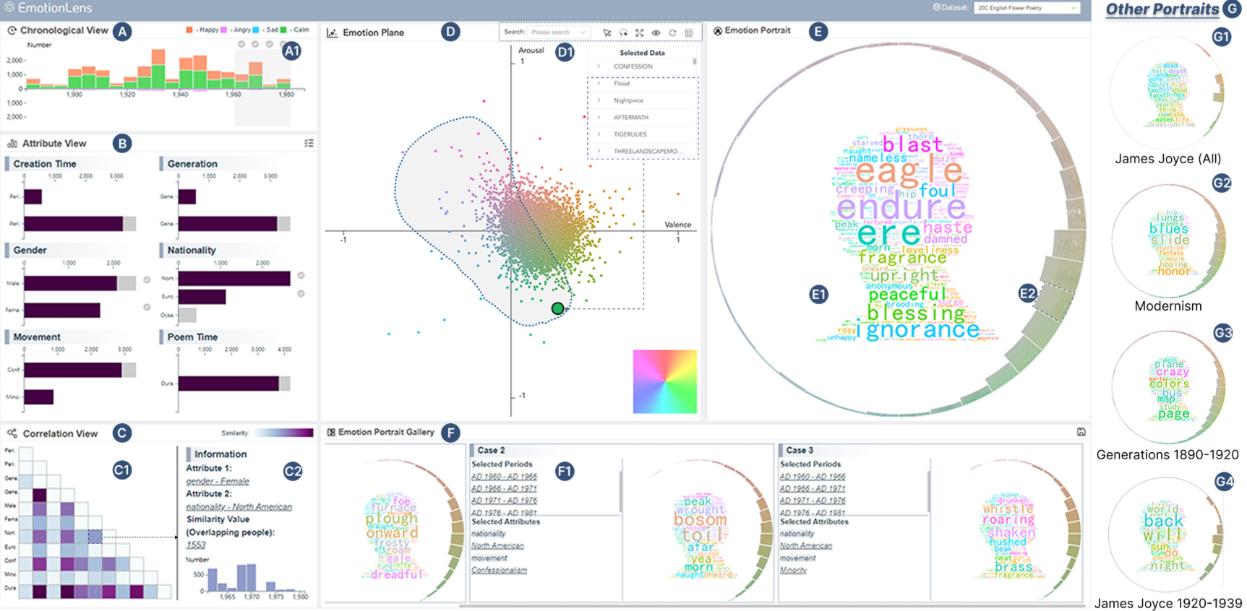Click the rainbow color wheel legend swatch

[x=664, y=381]
